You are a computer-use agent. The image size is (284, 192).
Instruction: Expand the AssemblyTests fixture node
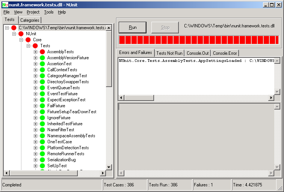[x=35, y=52]
